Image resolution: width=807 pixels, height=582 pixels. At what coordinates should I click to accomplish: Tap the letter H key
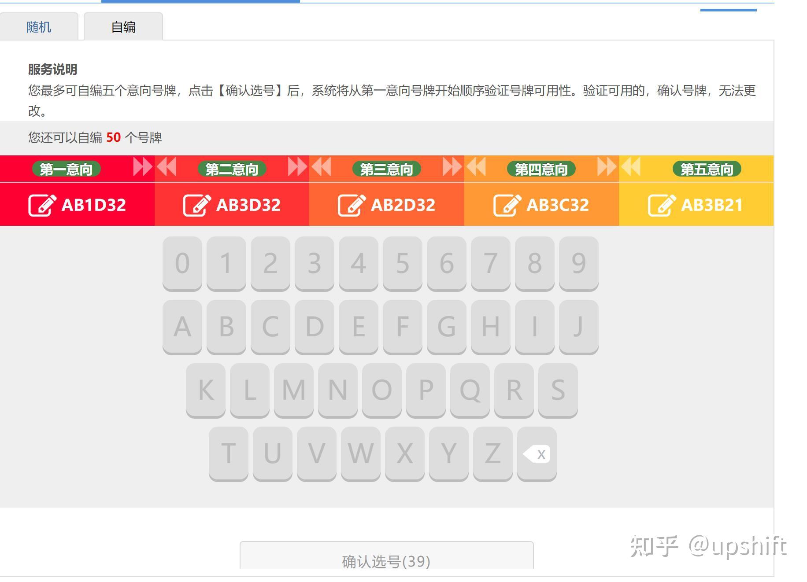(491, 327)
